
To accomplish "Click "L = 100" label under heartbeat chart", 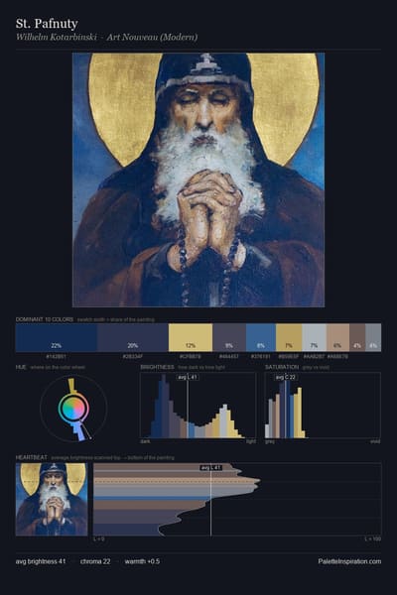I will click(x=373, y=538).
